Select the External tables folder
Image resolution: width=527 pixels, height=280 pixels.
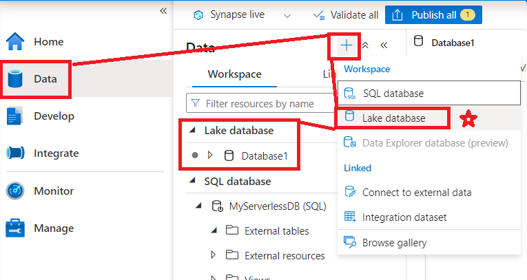277,231
